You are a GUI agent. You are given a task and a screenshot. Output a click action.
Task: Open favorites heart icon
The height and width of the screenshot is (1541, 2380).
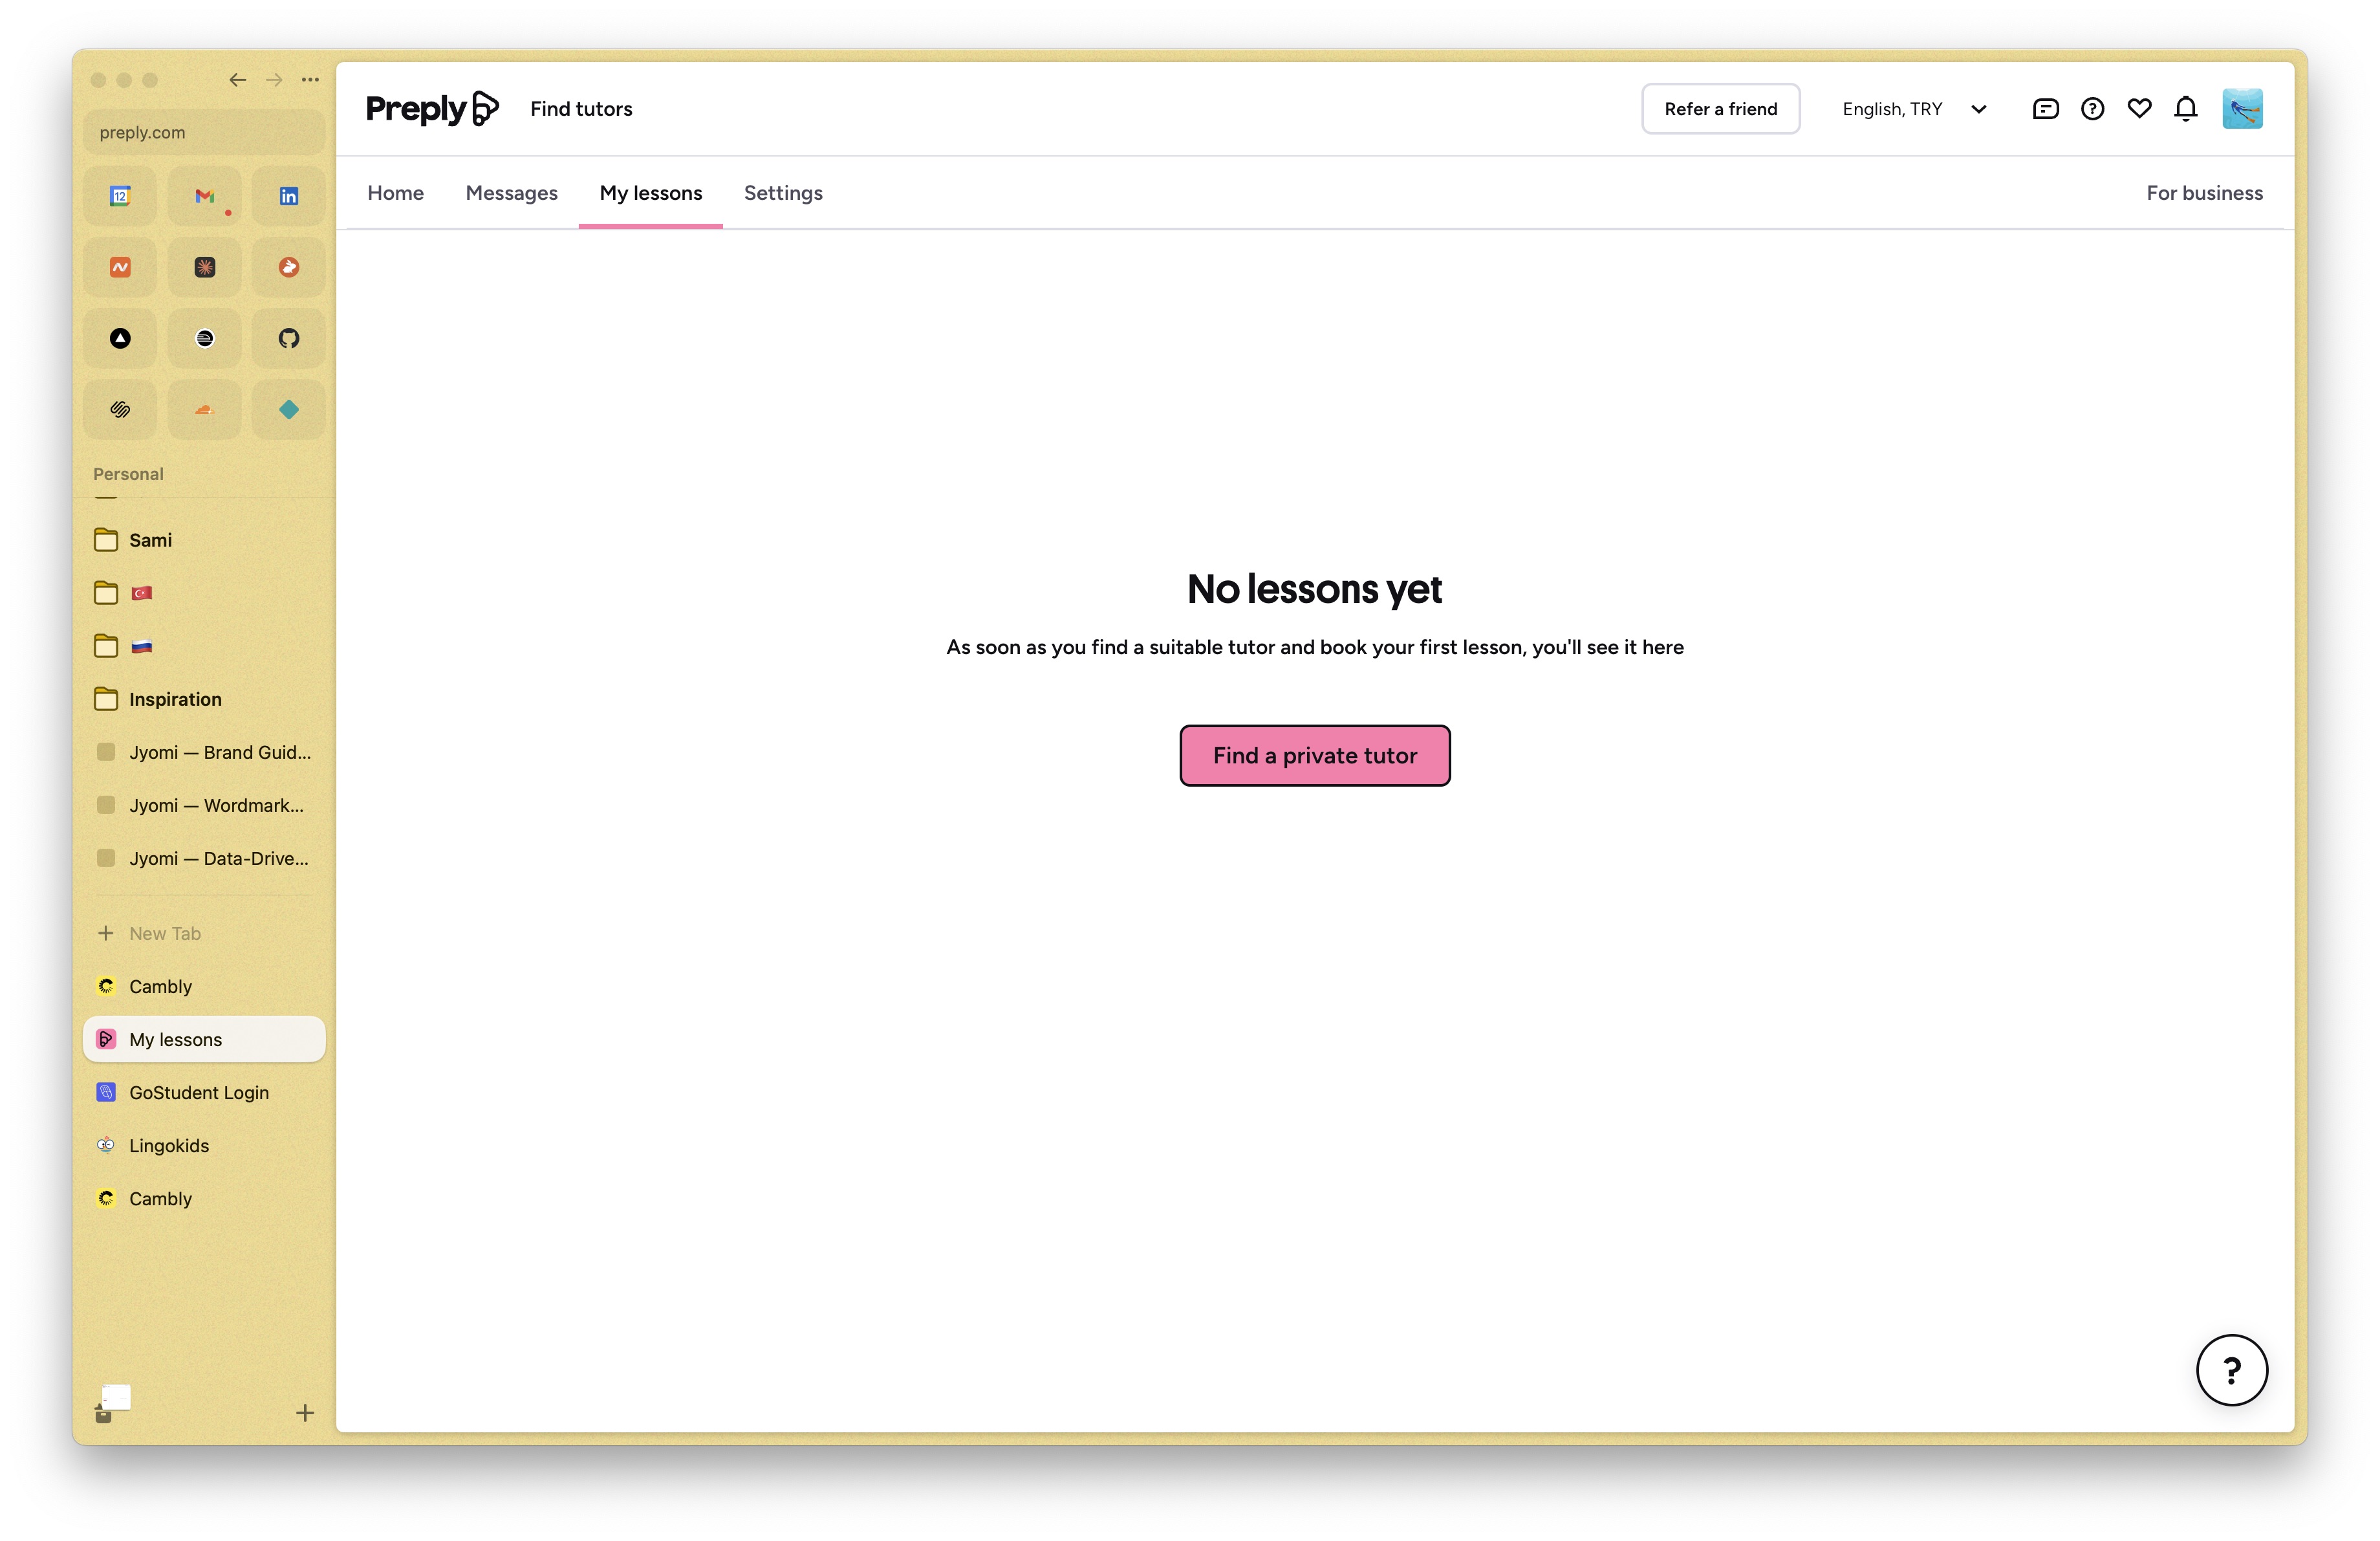click(x=2139, y=109)
